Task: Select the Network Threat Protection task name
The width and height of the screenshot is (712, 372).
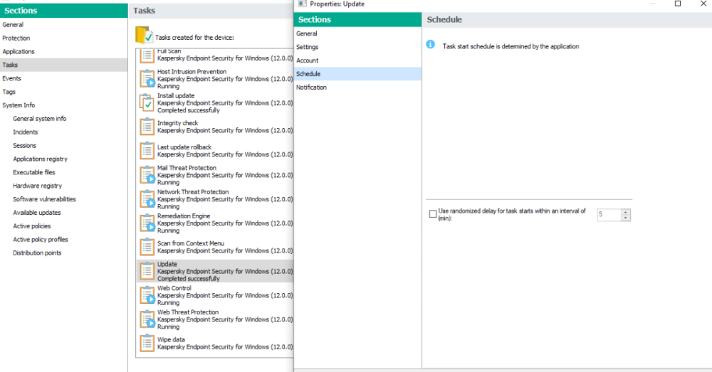Action: point(193,192)
